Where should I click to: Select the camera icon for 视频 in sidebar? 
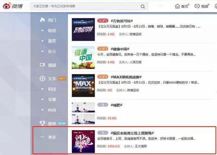pos(42,65)
